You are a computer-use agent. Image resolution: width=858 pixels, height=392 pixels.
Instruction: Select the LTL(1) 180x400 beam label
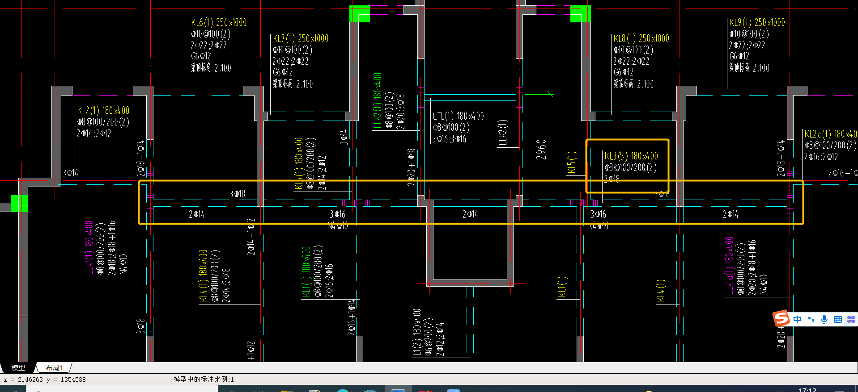[x=458, y=116]
